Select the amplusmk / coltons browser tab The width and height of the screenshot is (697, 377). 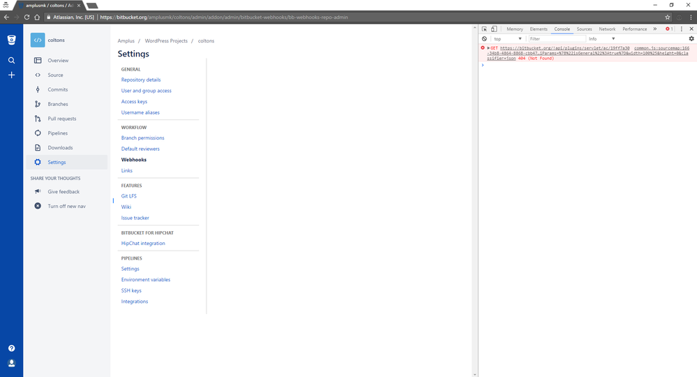(49, 6)
